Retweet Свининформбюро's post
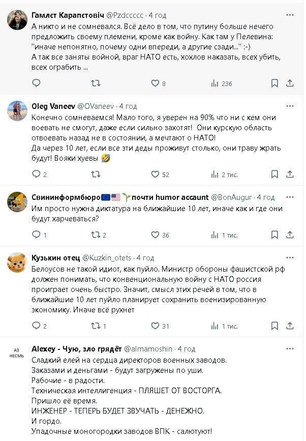Screen dimensions: 306x441 pyautogui.click(x=95, y=235)
